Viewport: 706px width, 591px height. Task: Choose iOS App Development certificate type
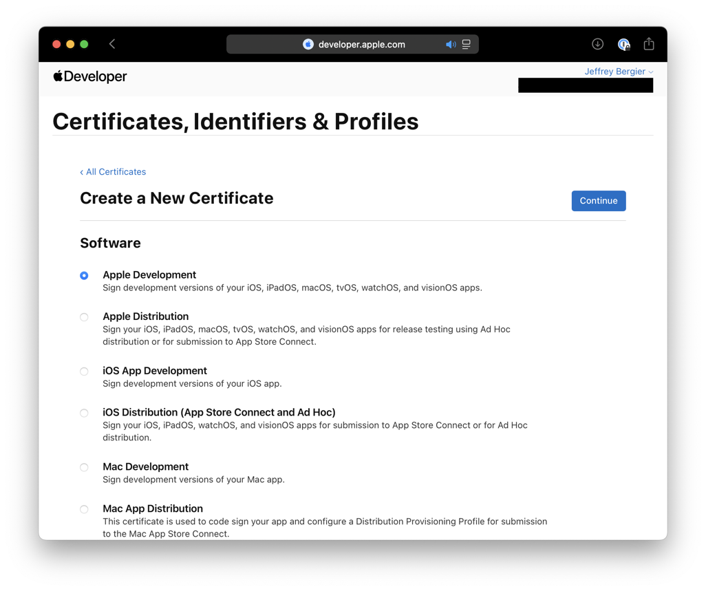[x=84, y=372]
